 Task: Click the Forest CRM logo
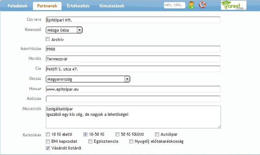tap(233, 6)
